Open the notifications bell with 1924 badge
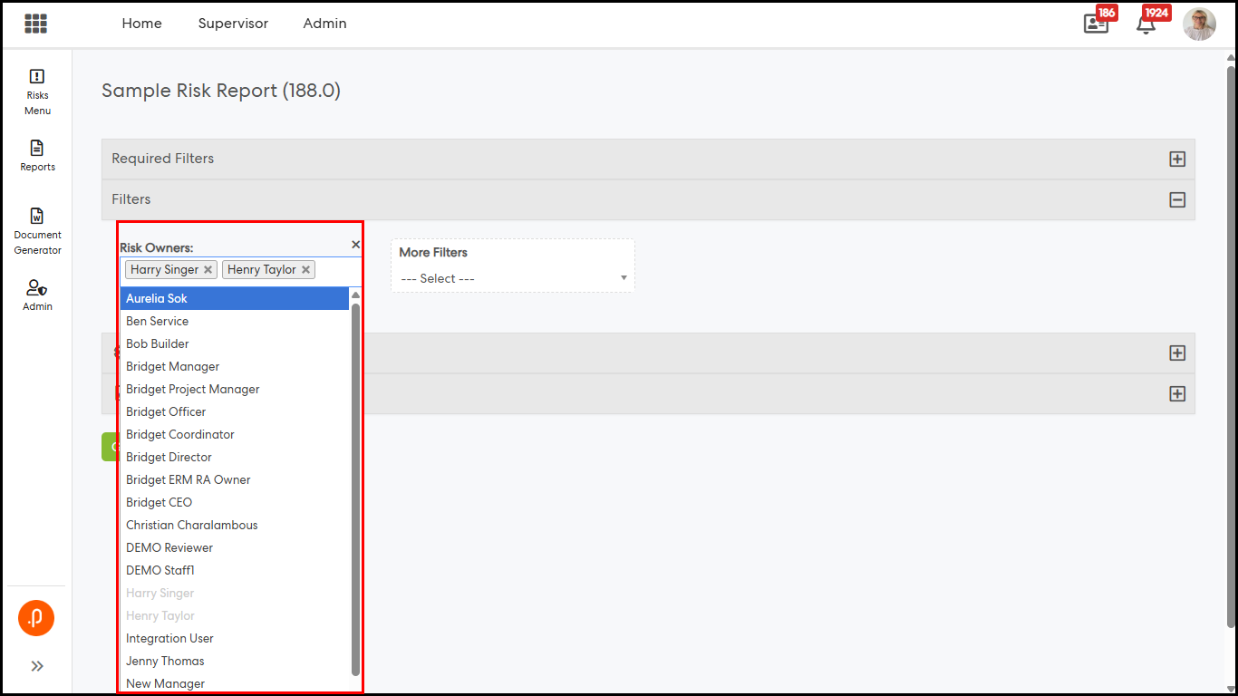The width and height of the screenshot is (1238, 696). (x=1146, y=24)
